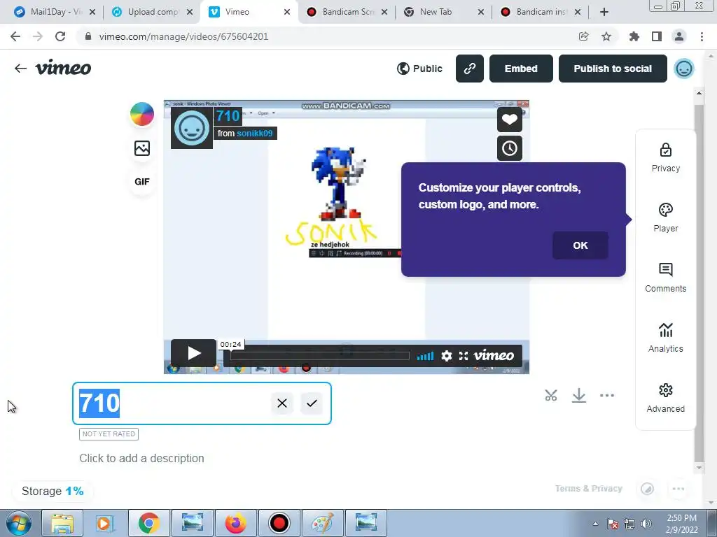Open the trim scissors tool
The height and width of the screenshot is (537, 717).
(551, 396)
